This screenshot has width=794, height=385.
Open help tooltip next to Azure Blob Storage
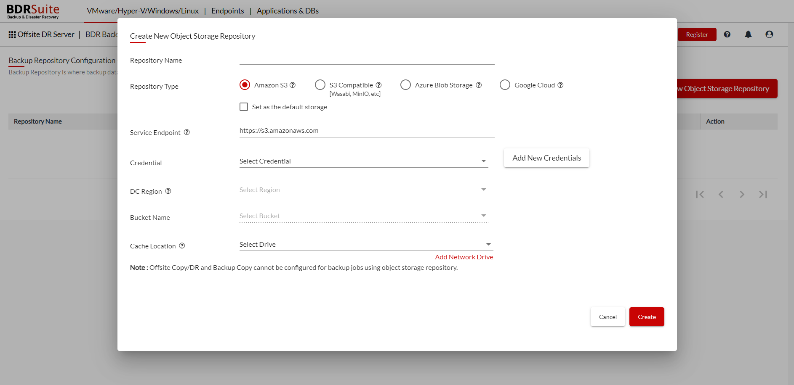click(x=479, y=85)
